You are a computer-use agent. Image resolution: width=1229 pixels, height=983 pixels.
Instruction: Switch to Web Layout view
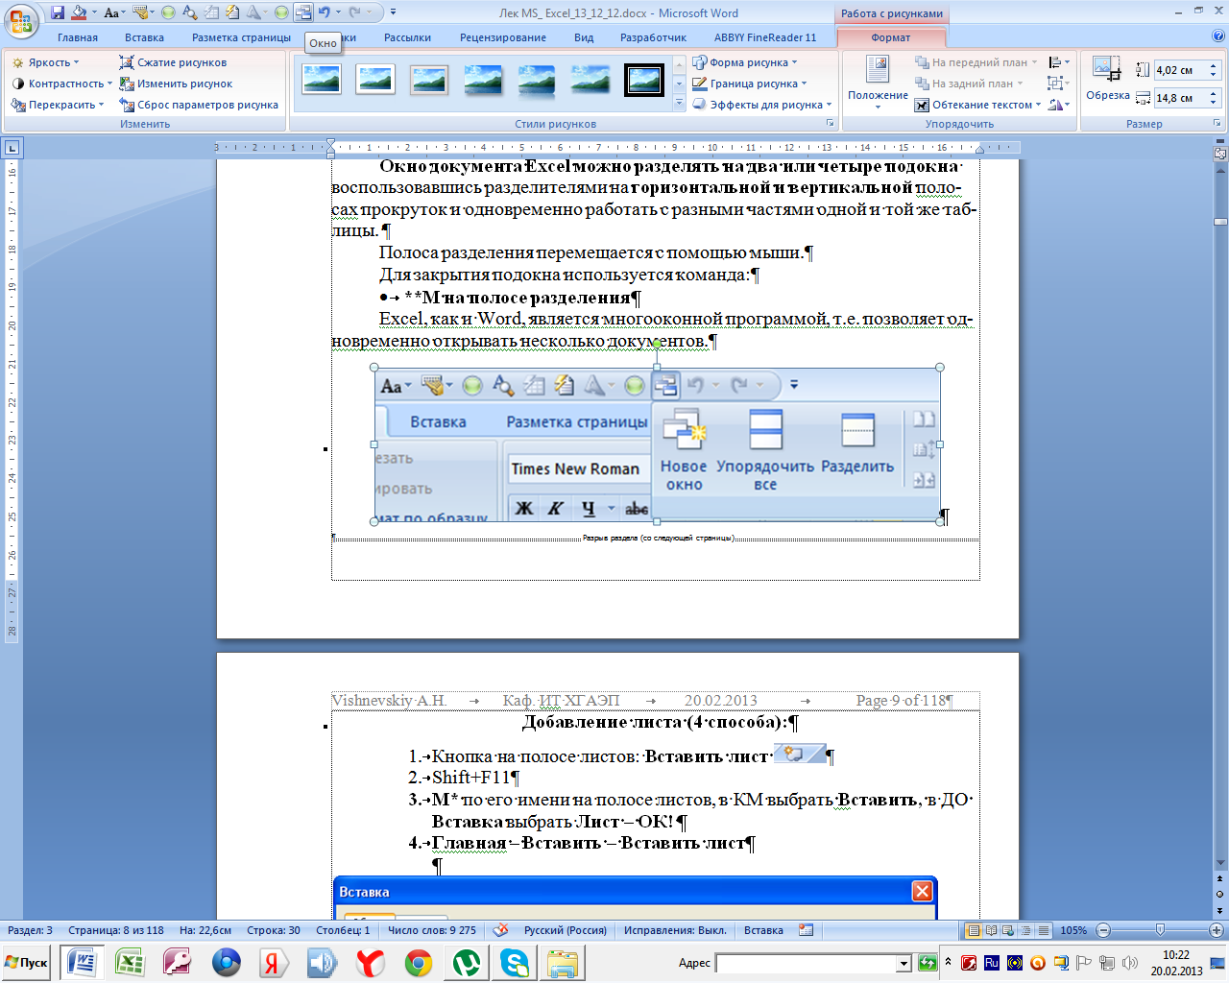(x=1009, y=930)
